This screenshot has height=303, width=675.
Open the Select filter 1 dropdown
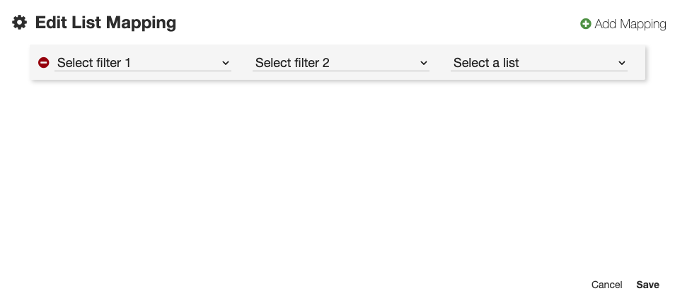tap(143, 63)
